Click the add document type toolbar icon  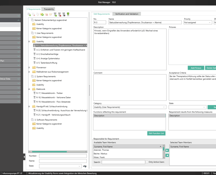click(29, 15)
